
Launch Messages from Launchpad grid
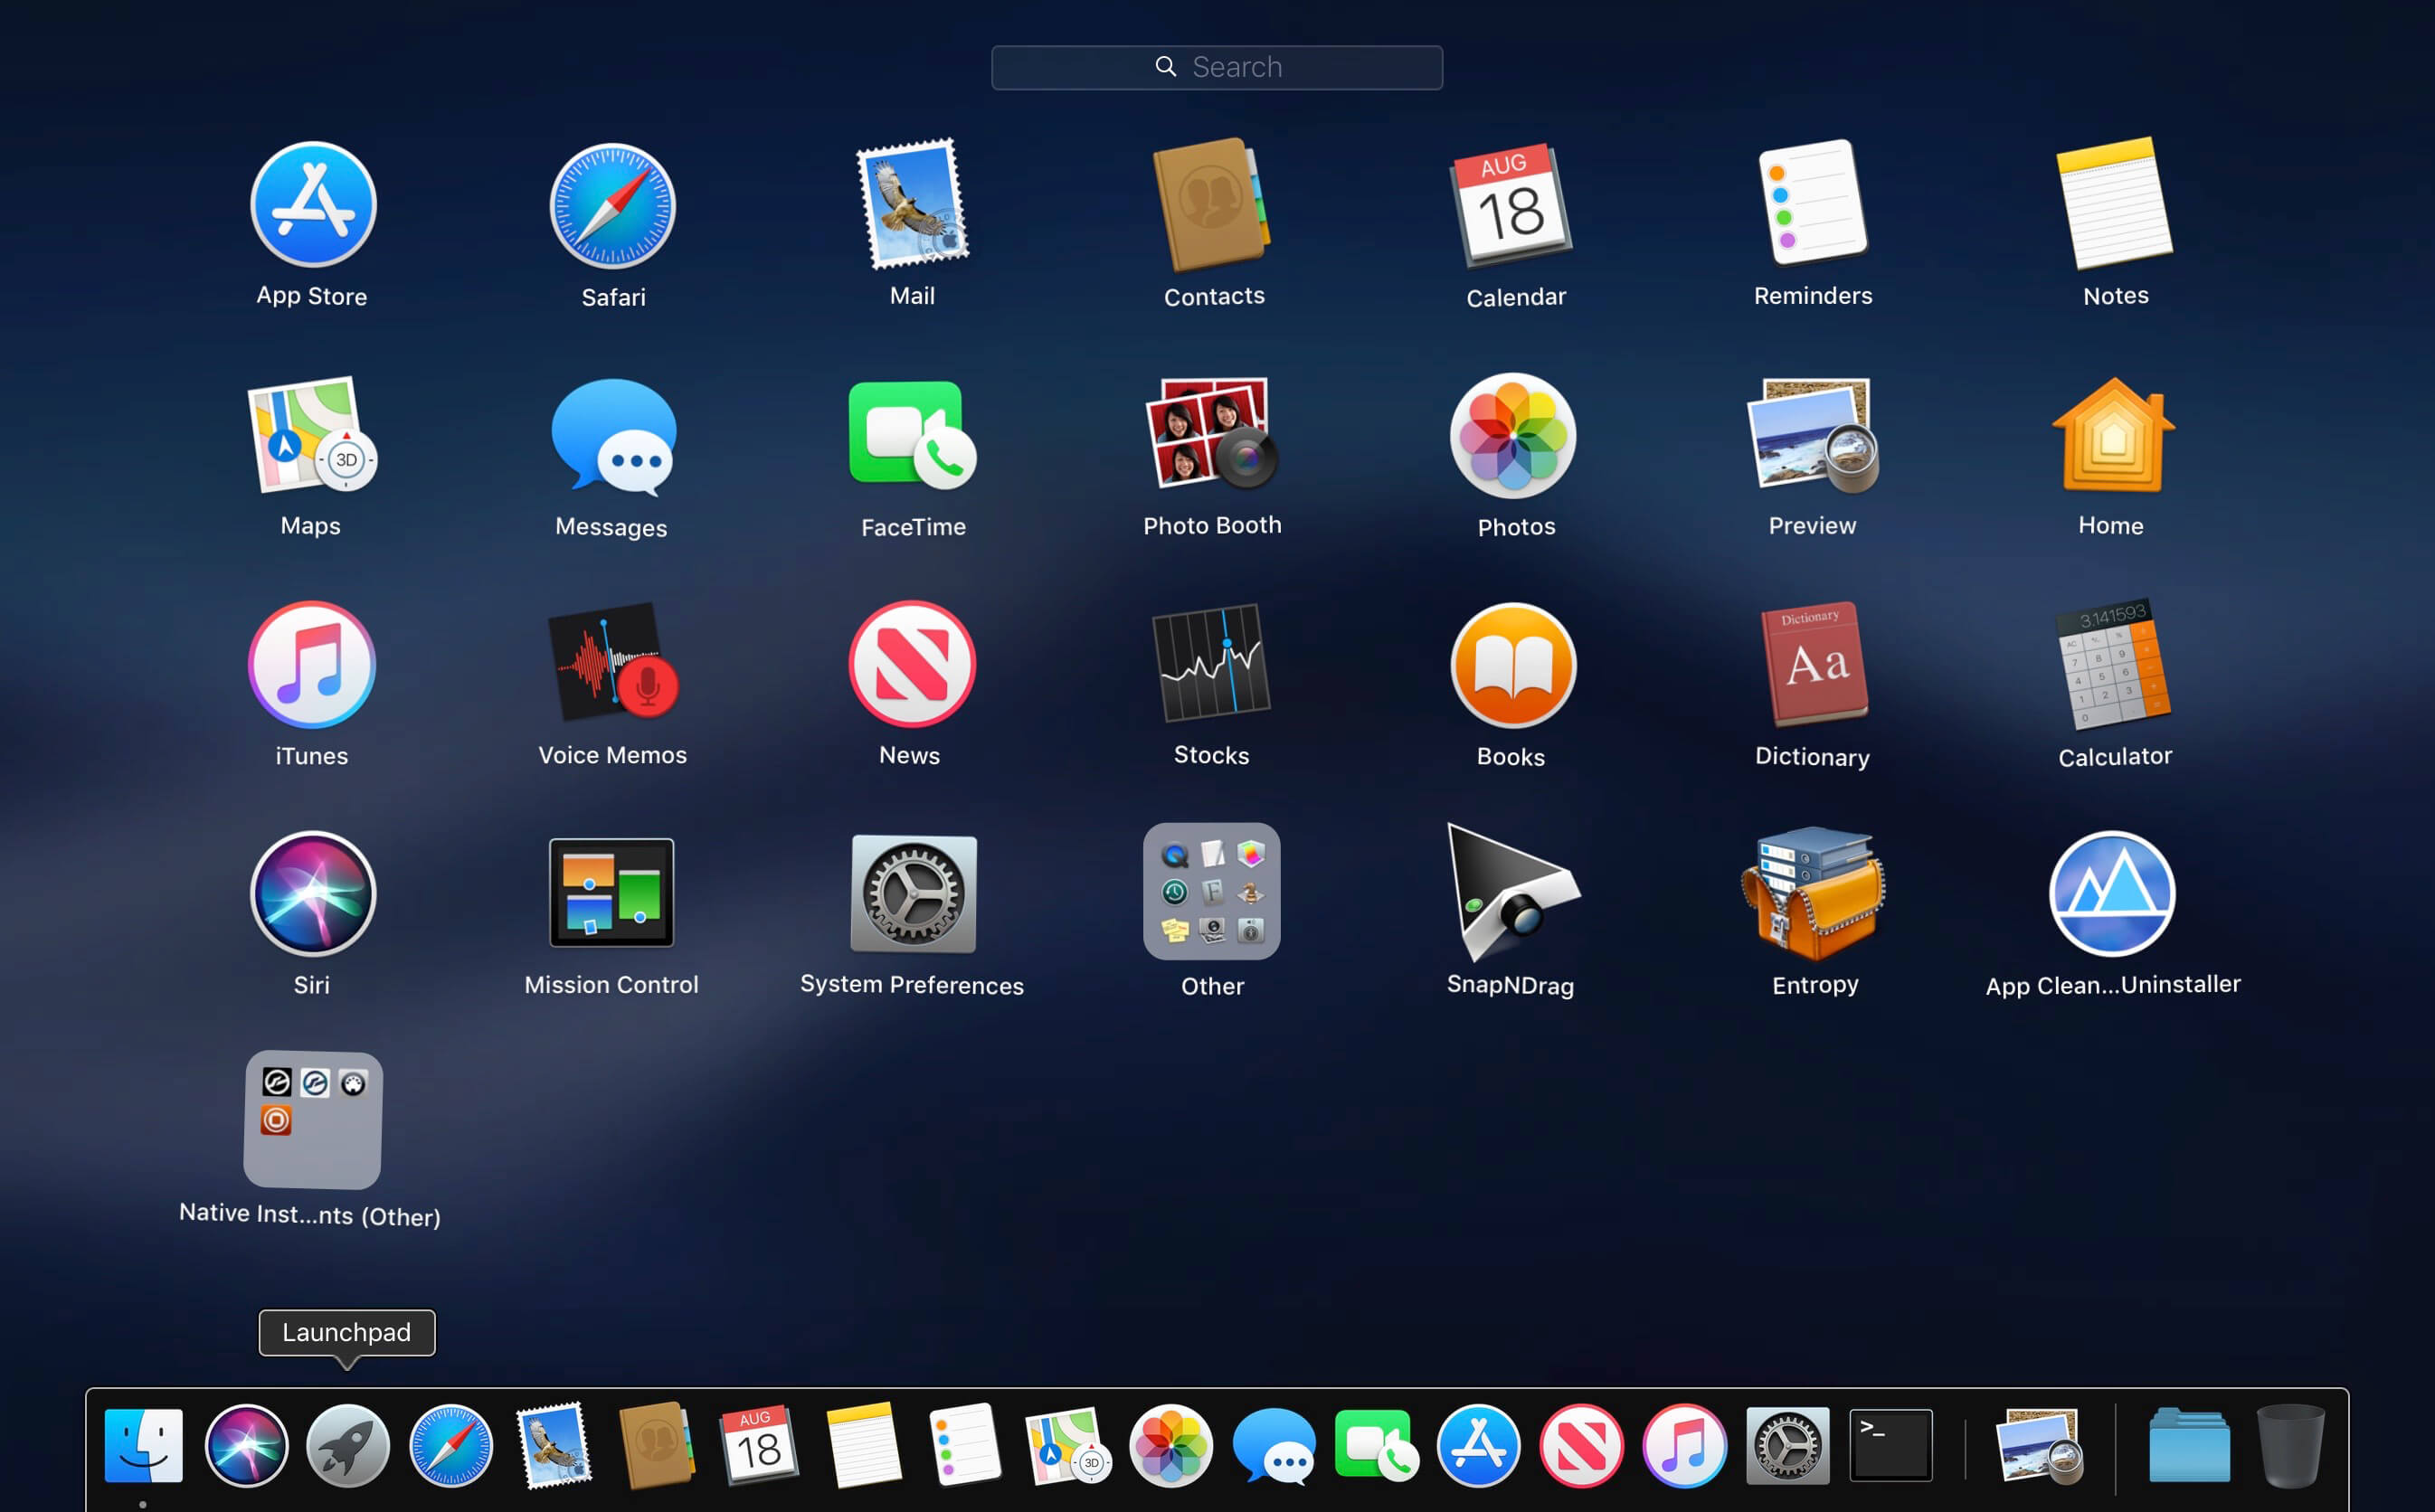[613, 436]
